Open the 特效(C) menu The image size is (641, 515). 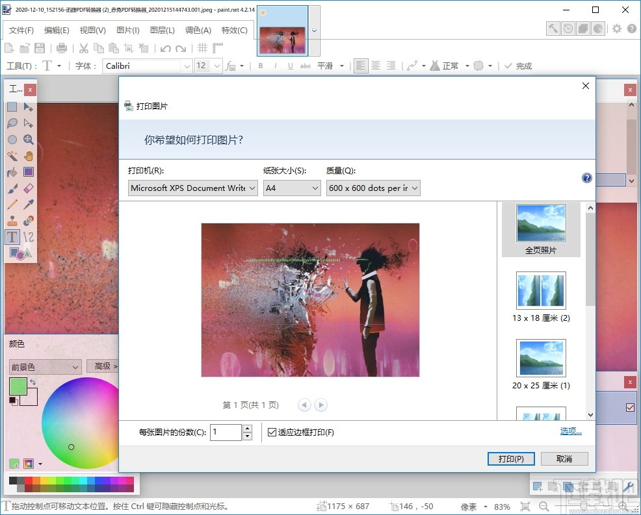point(234,31)
